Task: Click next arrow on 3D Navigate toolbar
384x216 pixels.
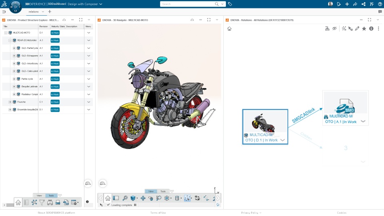Action: click(218, 198)
